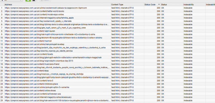The height and width of the screenshot is (103, 215).
Task: Click row number 15 in the table
Action: (x=2, y=54)
